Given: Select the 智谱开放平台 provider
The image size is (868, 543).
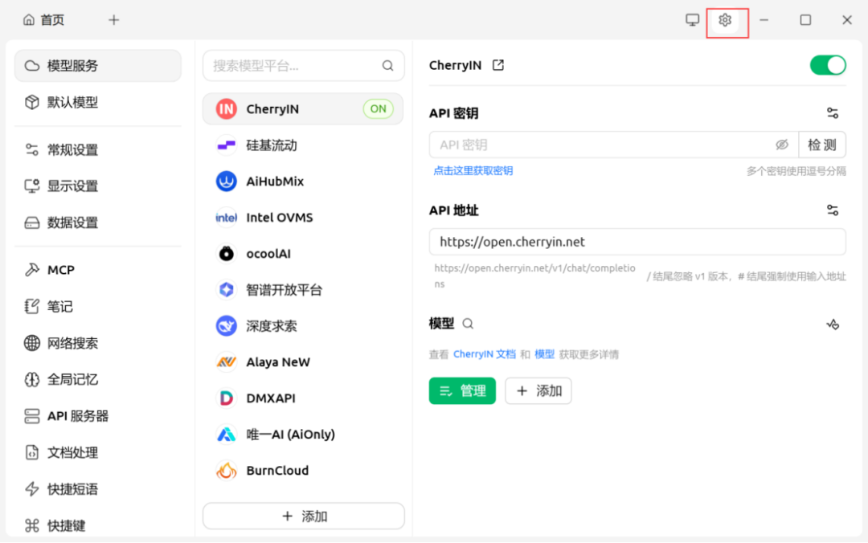Looking at the screenshot, I should tap(303, 290).
